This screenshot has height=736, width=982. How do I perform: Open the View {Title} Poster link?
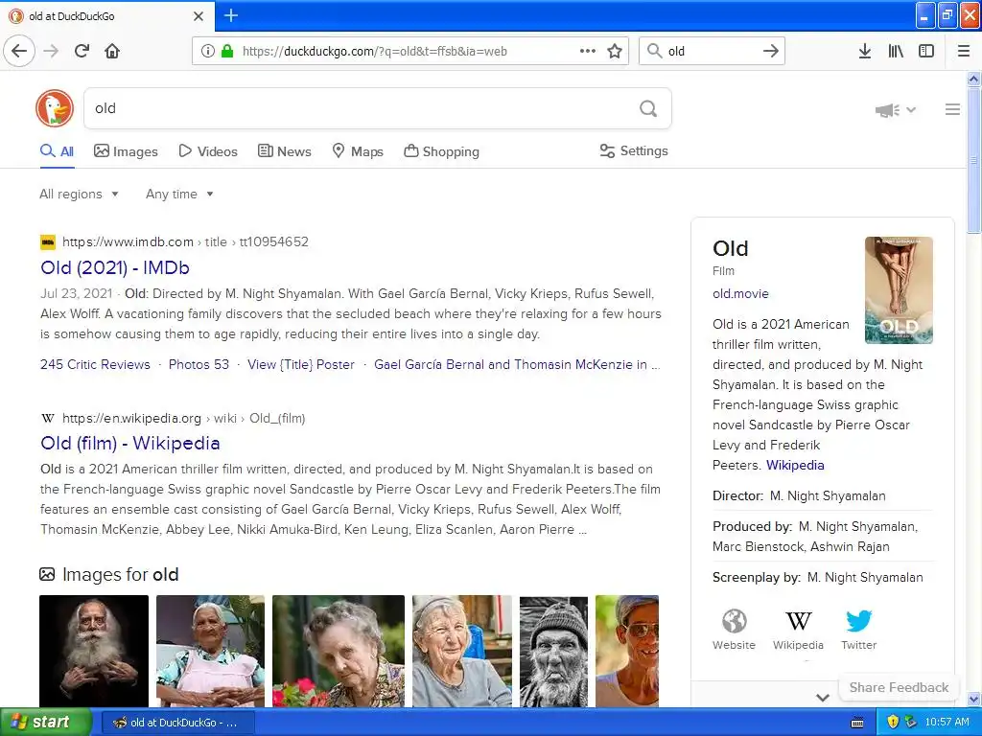tap(301, 364)
